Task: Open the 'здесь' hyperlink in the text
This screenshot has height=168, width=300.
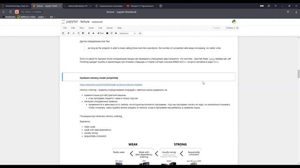Action: click(x=212, y=59)
